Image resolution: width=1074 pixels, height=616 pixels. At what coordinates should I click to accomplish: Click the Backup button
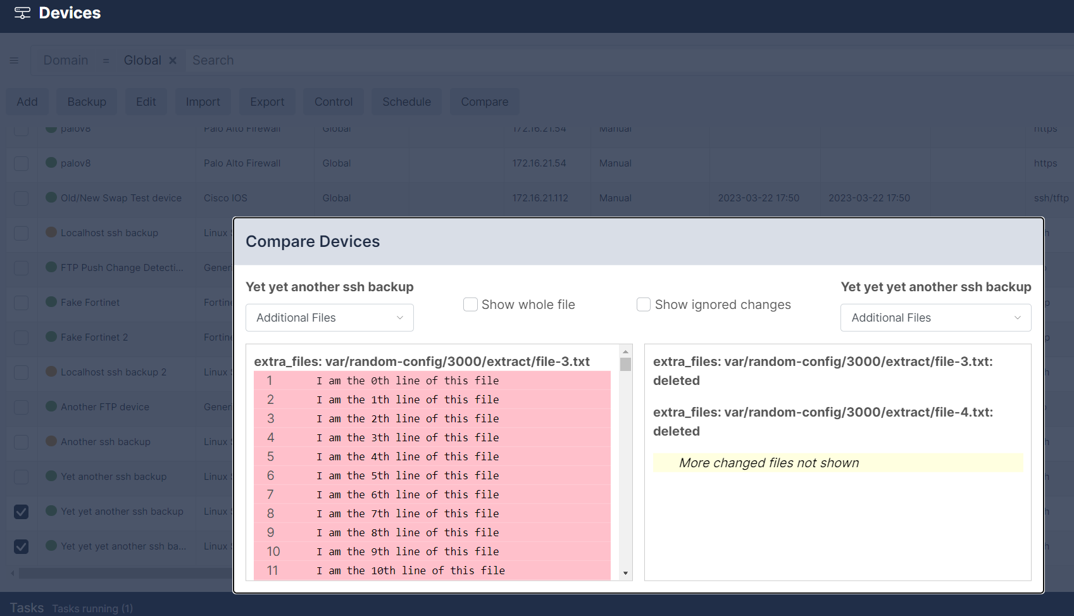click(x=87, y=102)
